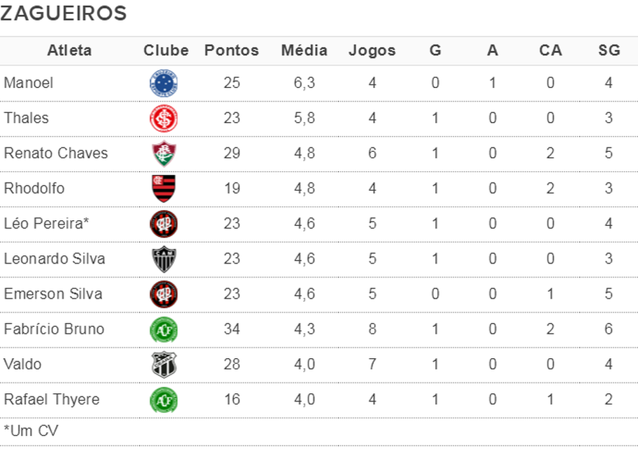638x473 pixels.
Task: Click Fluminense crest beside Renato Chaves
Action: pos(164,153)
